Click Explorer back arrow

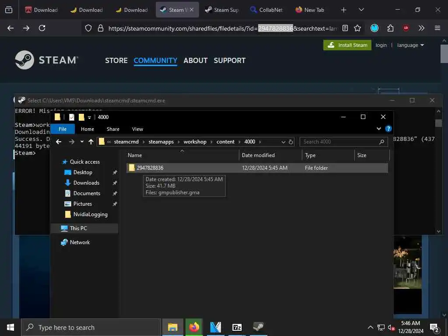click(x=59, y=142)
